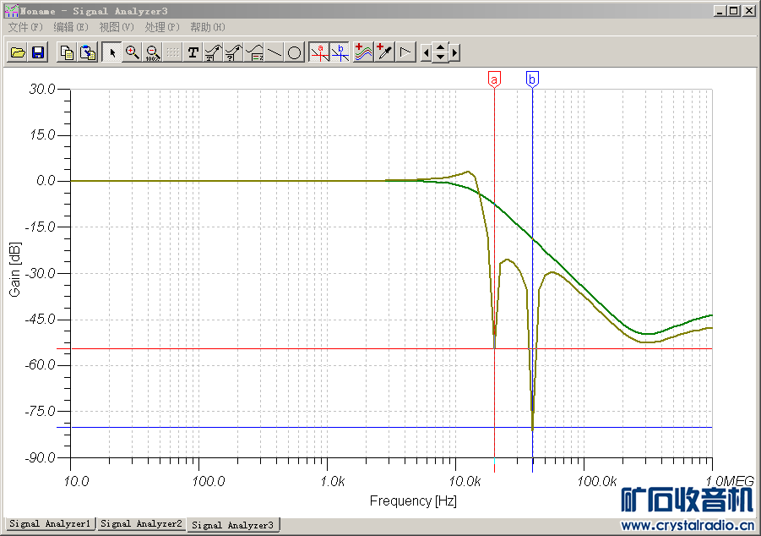
Task: Toggle the pointer selection tool
Action: click(x=111, y=52)
